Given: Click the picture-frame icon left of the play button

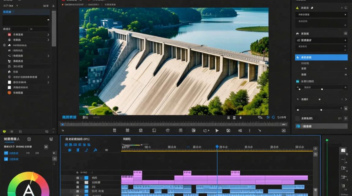Looking at the screenshot, I should tap(194, 130).
